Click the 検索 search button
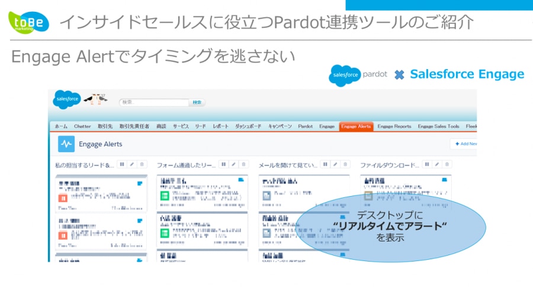The height and width of the screenshot is (287, 533). (197, 102)
